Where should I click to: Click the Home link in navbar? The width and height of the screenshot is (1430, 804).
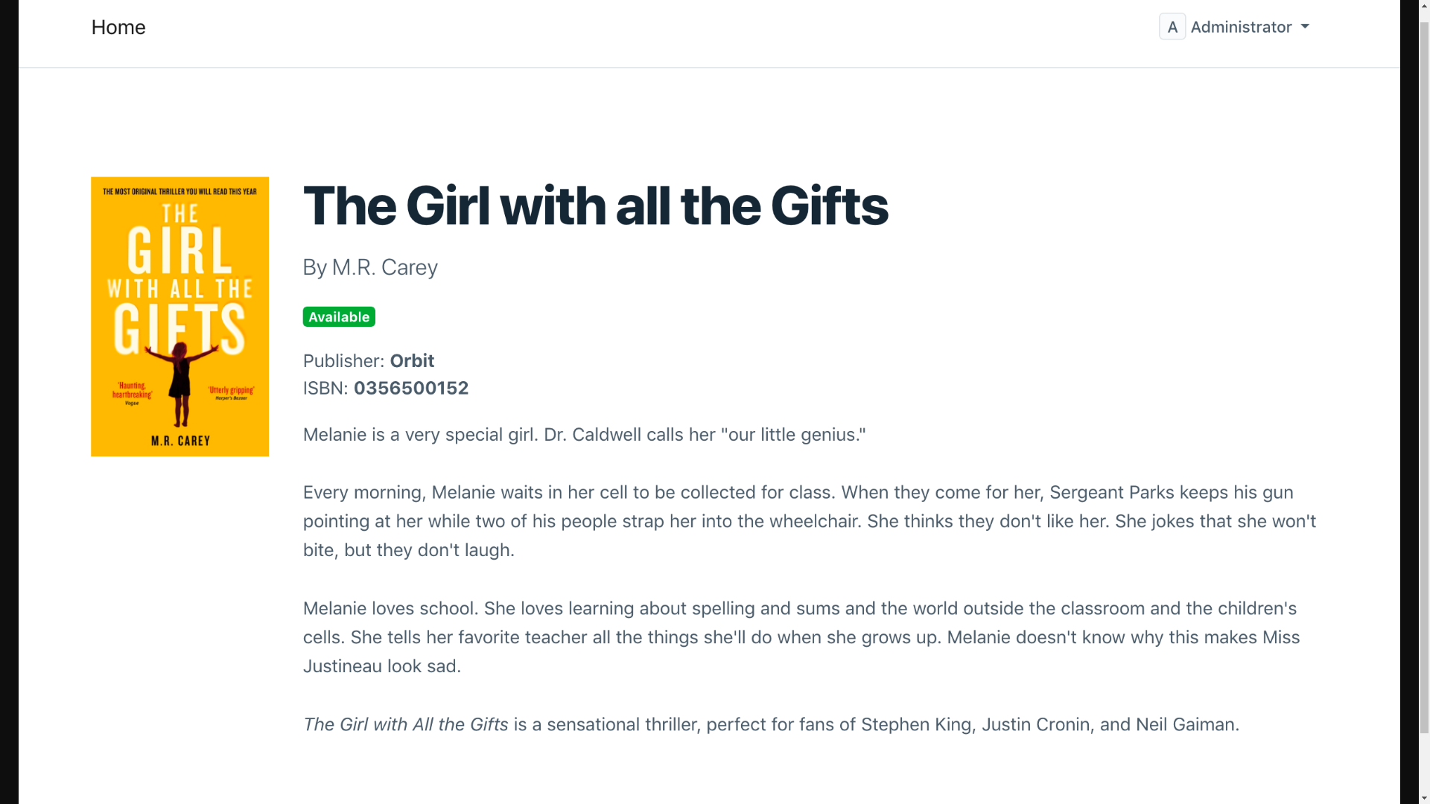click(118, 28)
